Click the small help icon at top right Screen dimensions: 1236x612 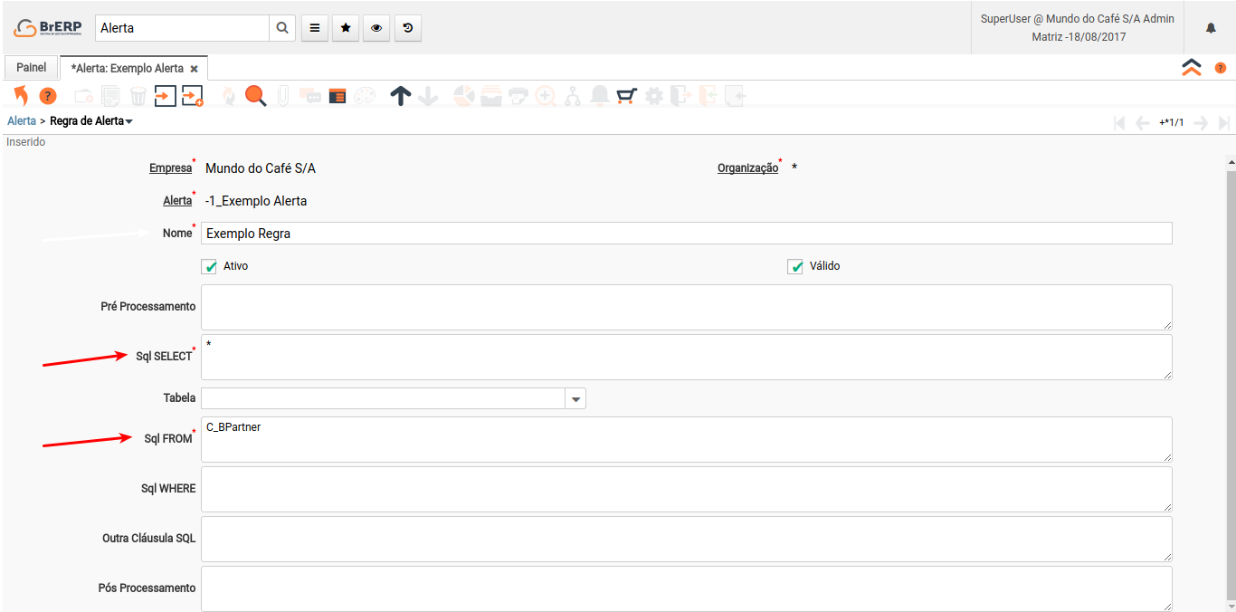pos(1221,68)
